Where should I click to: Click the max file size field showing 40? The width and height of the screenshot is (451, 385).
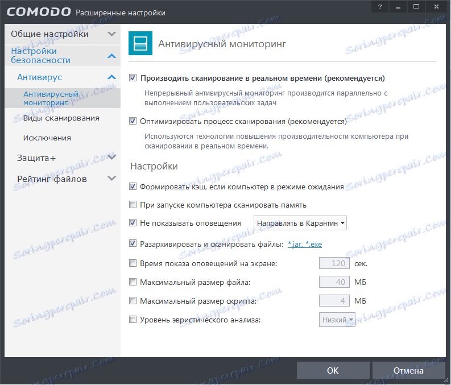(x=334, y=282)
